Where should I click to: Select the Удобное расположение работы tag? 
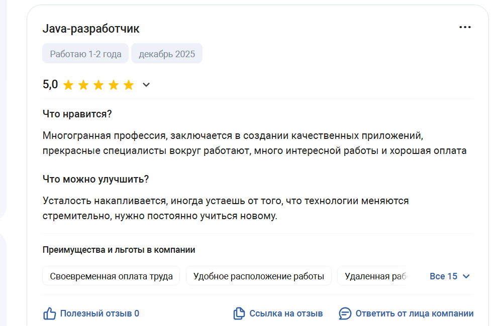coord(259,276)
